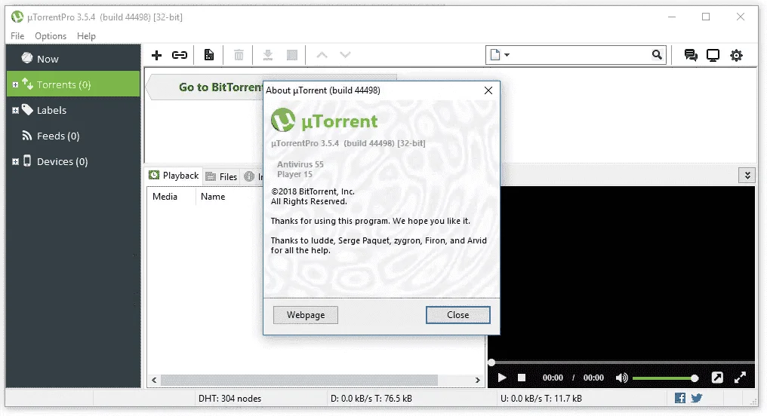Open Preferences gear icon
The image size is (767, 416).
(736, 55)
